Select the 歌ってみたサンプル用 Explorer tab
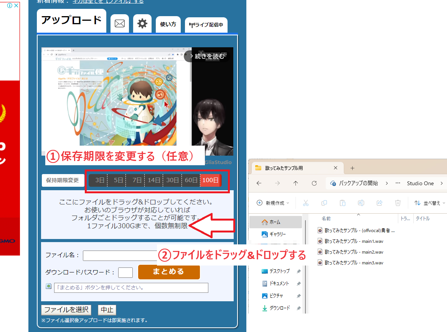The width and height of the screenshot is (447, 332). [297, 168]
